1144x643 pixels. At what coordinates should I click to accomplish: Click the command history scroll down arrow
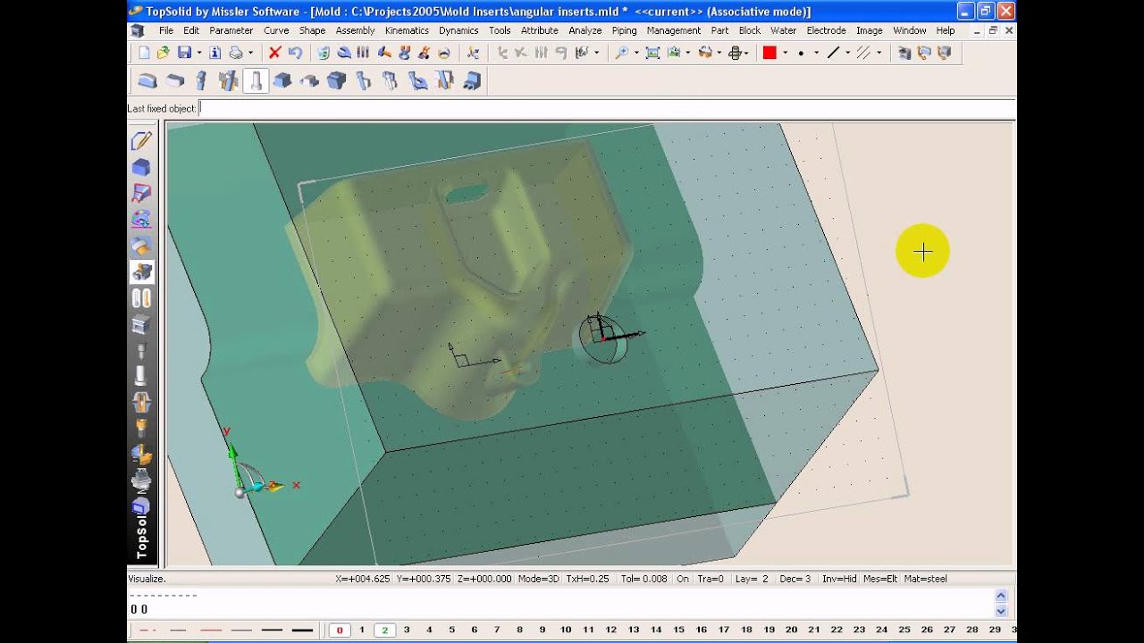click(x=1001, y=612)
